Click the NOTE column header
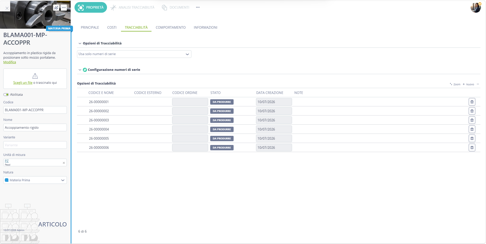486x244 pixels. [299, 93]
